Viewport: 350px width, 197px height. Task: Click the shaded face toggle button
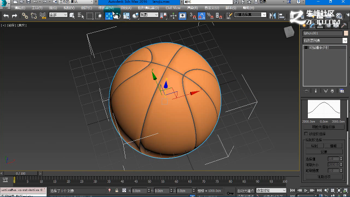coord(324,127)
